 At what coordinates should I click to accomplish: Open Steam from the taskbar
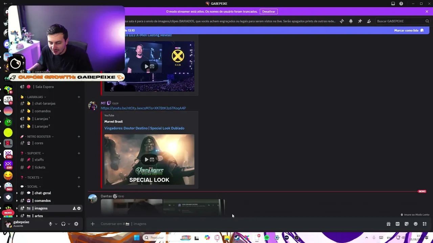237,238
